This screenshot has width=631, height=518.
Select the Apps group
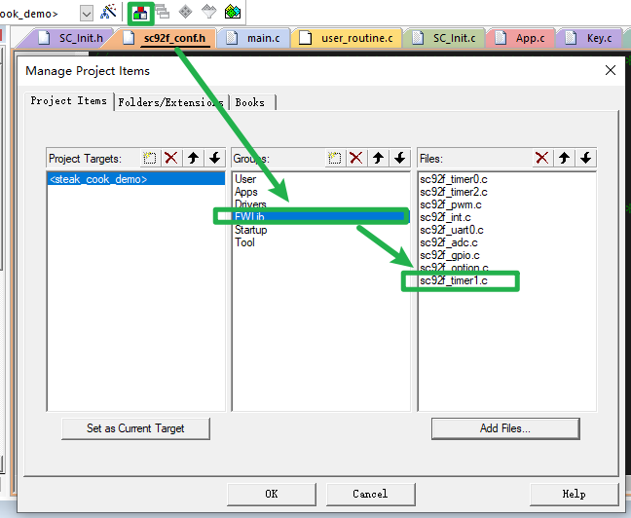point(246,192)
